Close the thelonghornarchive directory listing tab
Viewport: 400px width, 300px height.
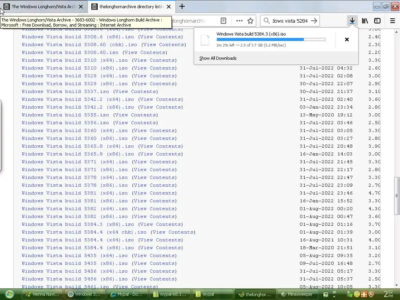click(x=169, y=7)
